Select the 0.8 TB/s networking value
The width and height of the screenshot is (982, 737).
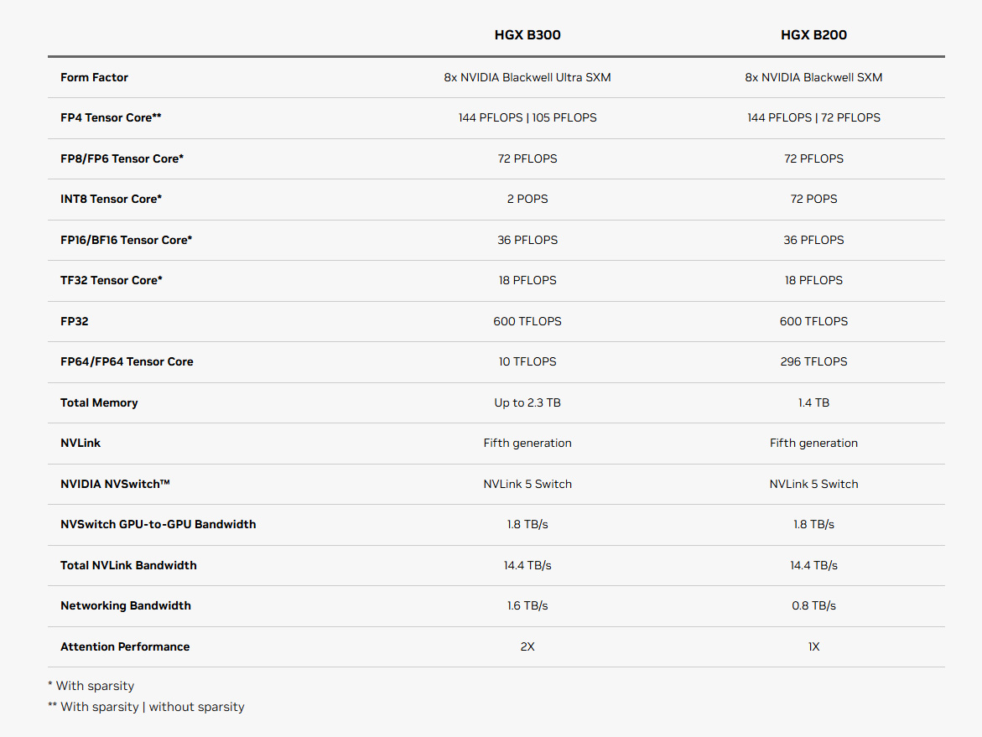[x=813, y=606]
